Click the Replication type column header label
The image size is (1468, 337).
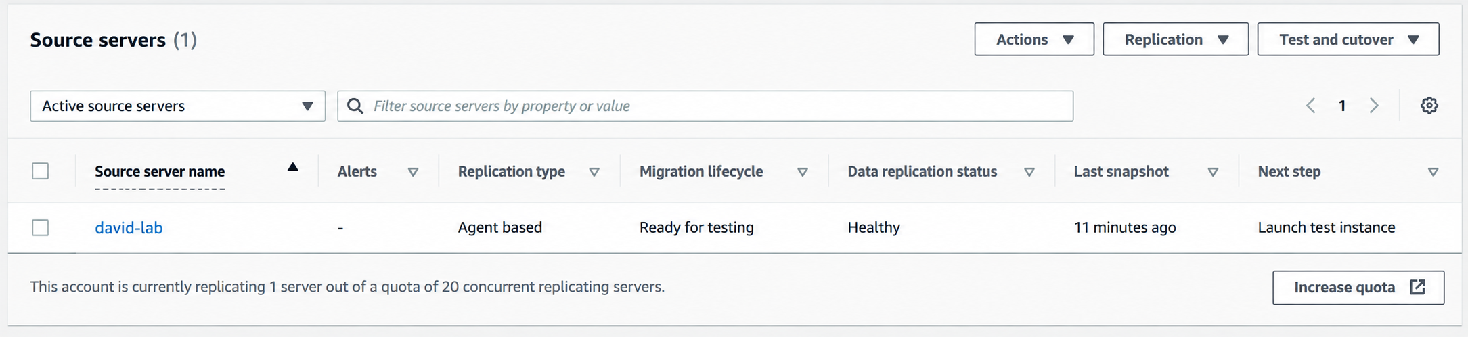[512, 172]
